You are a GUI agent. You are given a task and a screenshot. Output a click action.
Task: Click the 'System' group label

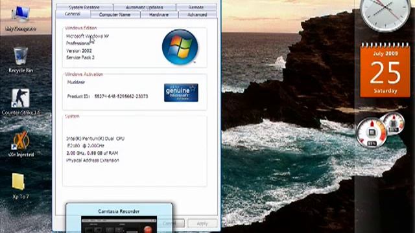tap(72, 116)
